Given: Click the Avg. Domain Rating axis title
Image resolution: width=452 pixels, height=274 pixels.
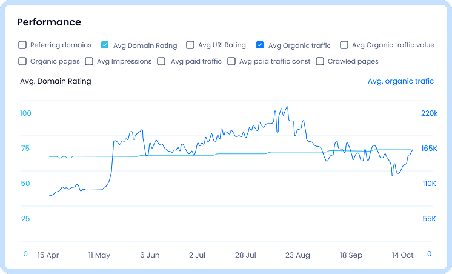Looking at the screenshot, I should click(56, 81).
